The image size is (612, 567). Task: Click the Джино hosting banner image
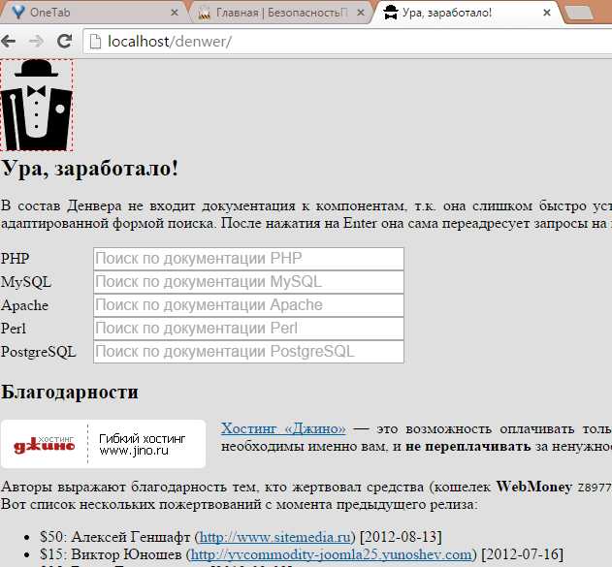point(104,444)
